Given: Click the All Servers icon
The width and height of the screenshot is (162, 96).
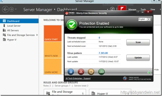Looking at the screenshot, I should coord(4,30).
